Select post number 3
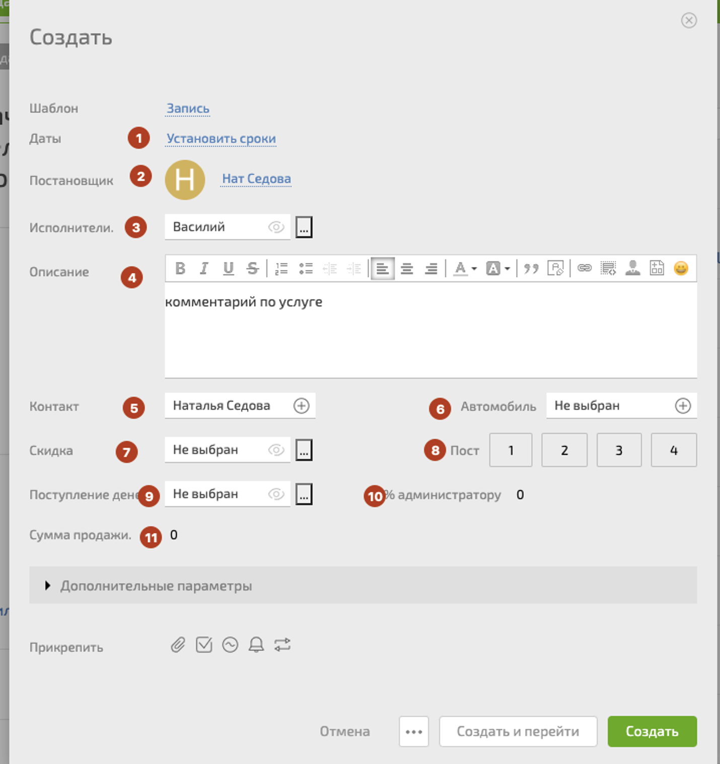720x764 pixels. coord(619,450)
